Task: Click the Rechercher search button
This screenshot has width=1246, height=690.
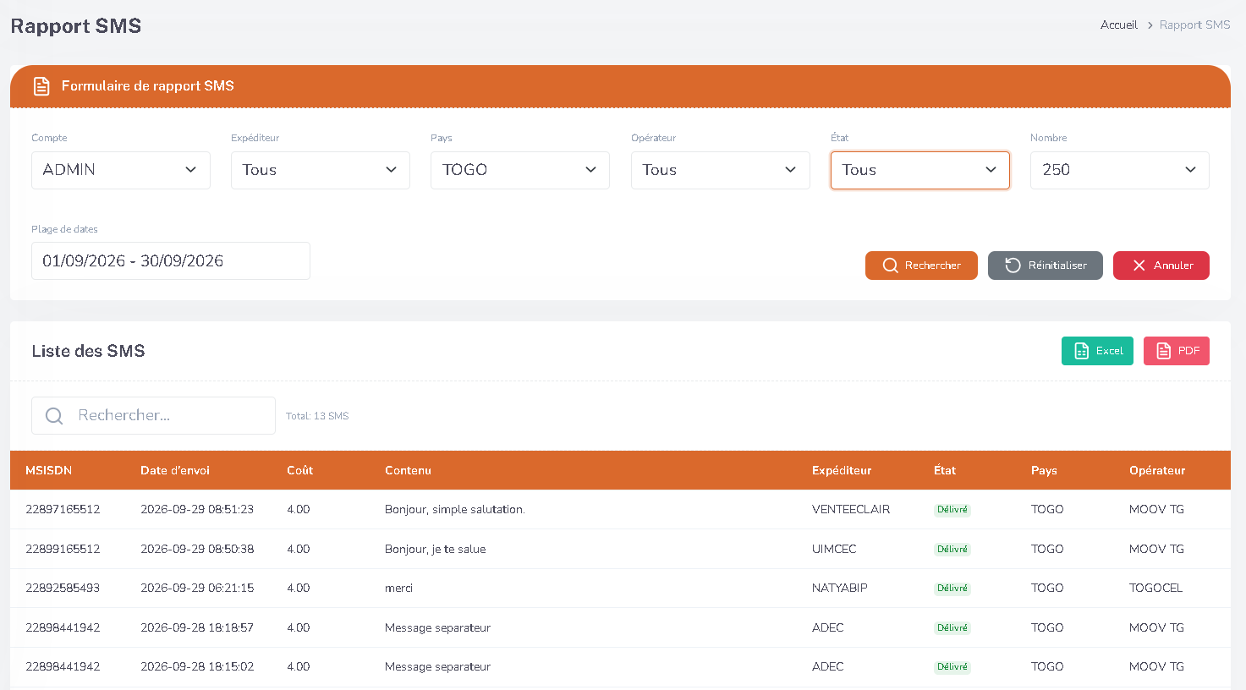Action: point(921,266)
